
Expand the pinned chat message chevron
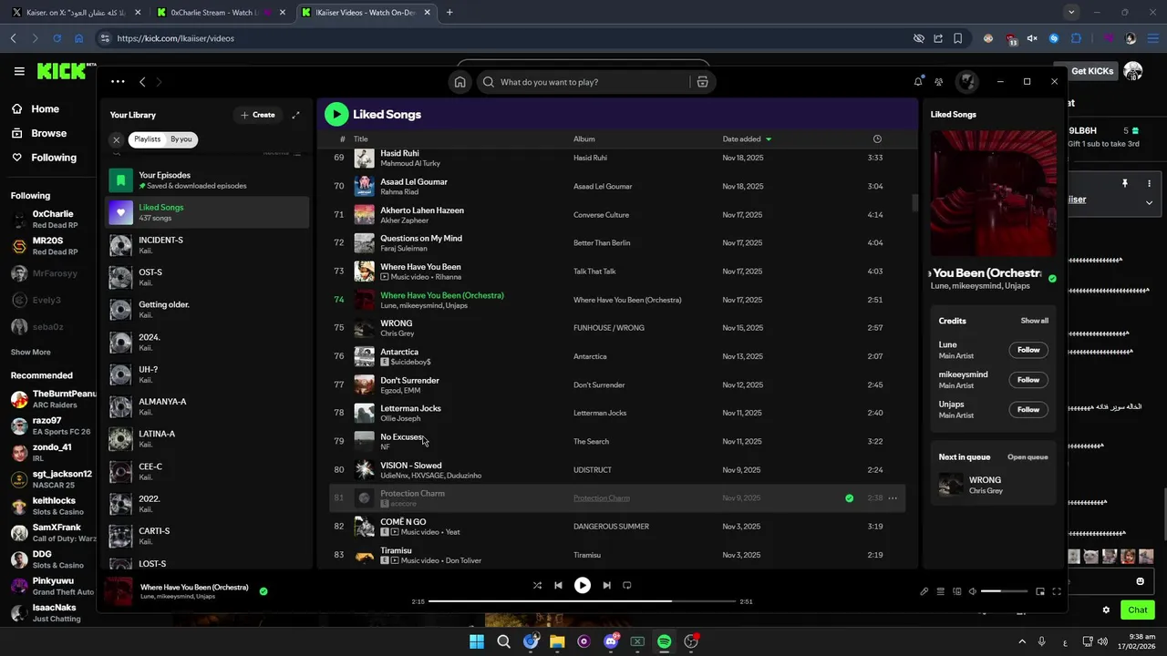1149,202
